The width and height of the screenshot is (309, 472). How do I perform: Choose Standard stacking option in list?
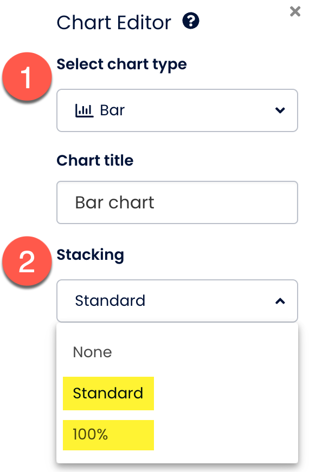click(x=108, y=393)
